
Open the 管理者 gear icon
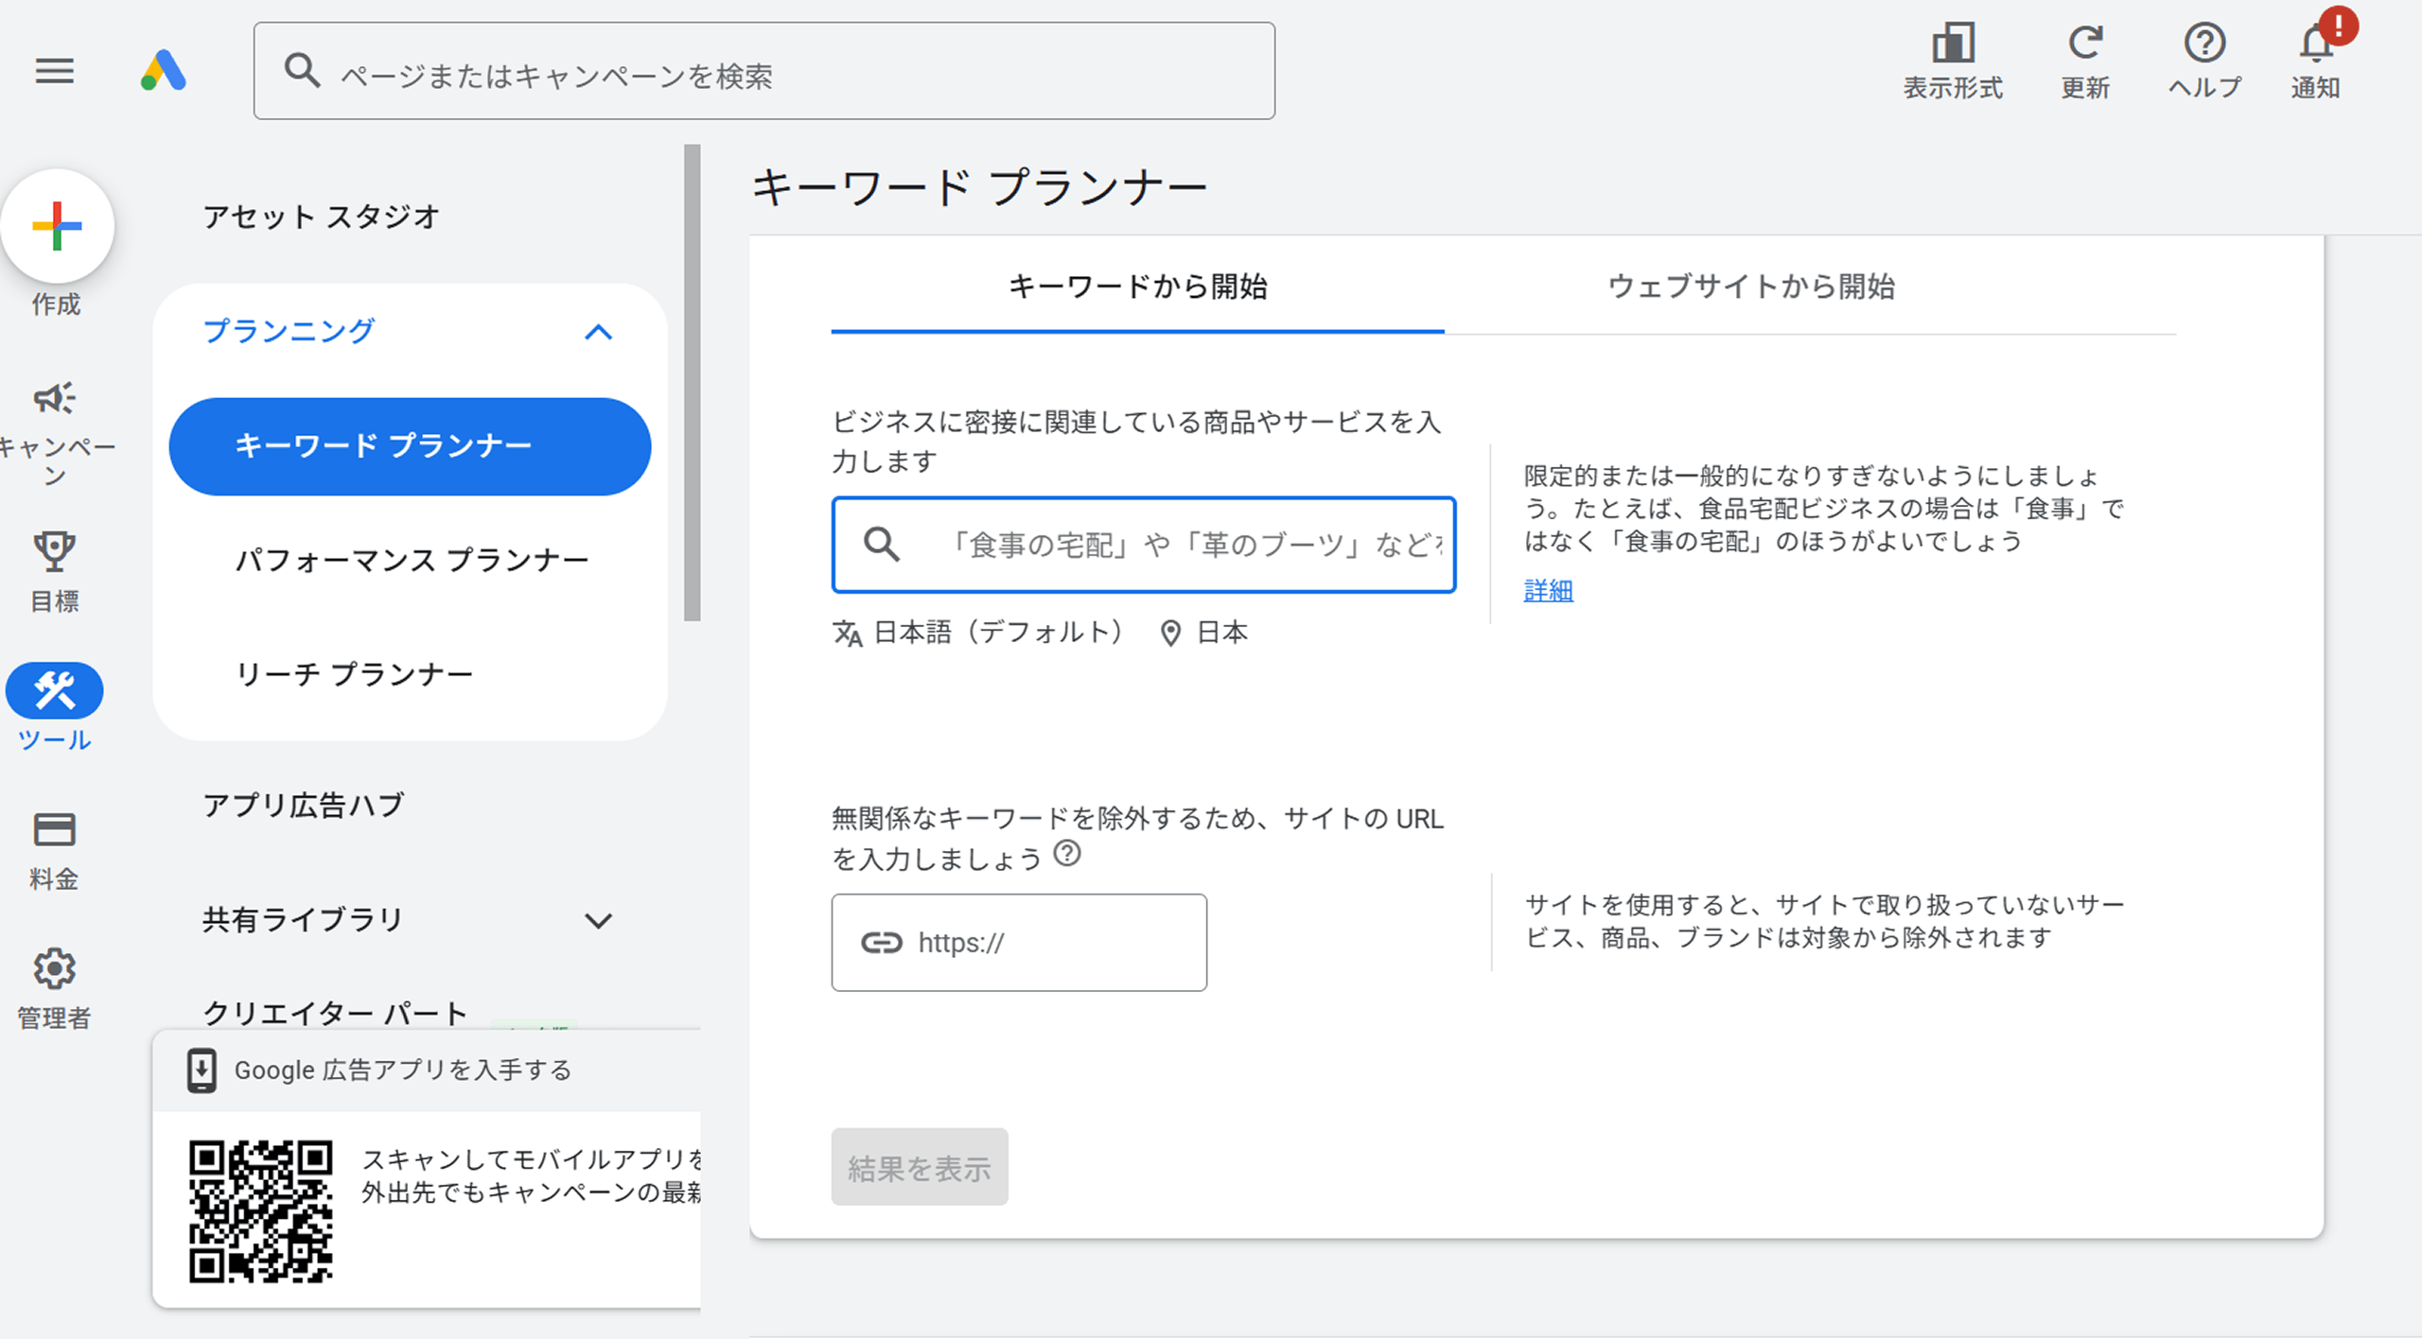[x=54, y=969]
